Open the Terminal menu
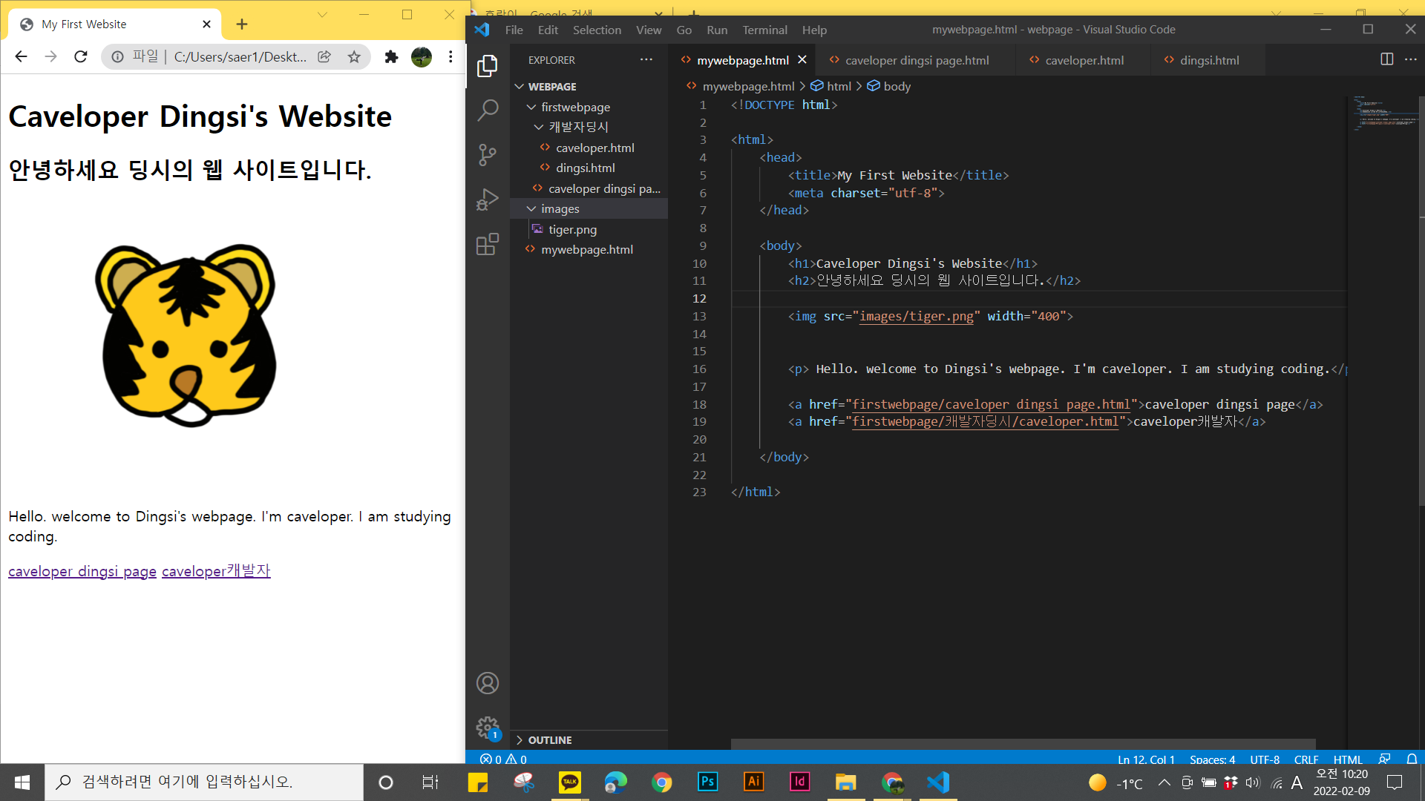The height and width of the screenshot is (801, 1425). [764, 30]
